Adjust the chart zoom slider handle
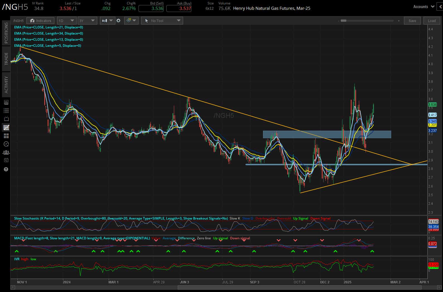Screen dimensions: 443x292 pyautogui.click(x=344, y=21)
